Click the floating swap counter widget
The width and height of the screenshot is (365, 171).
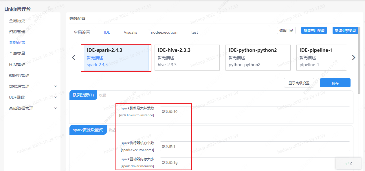pos(349,164)
